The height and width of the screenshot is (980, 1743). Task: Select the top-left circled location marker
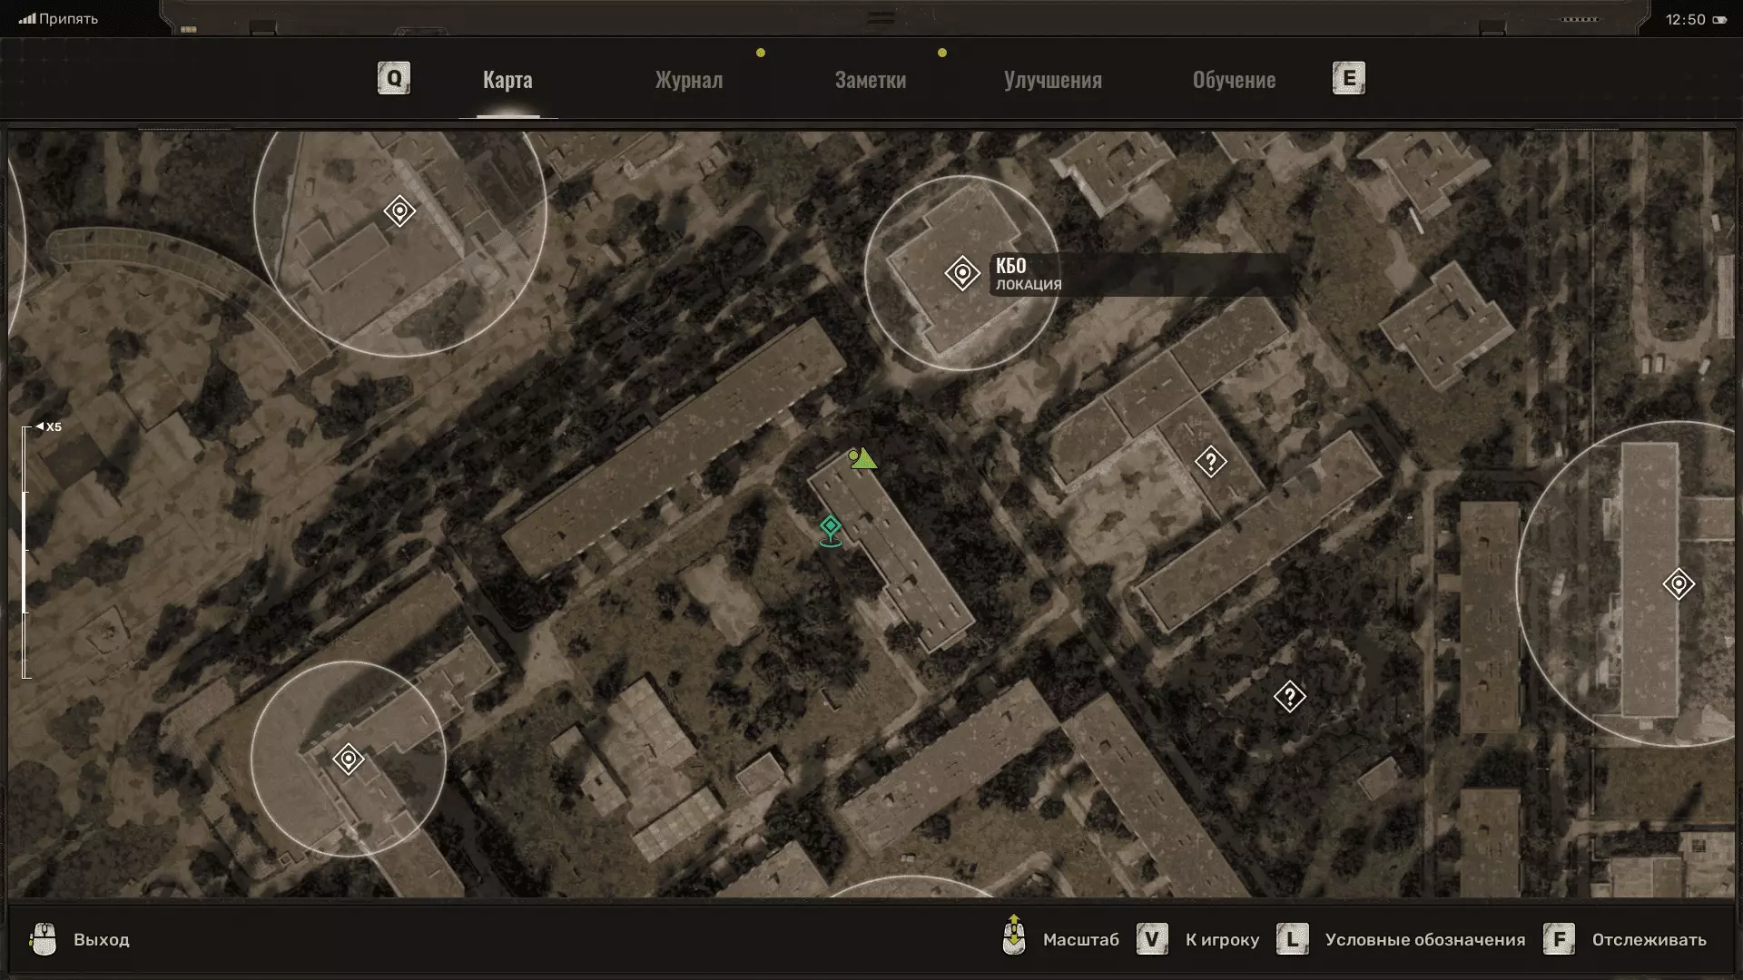[x=399, y=211]
